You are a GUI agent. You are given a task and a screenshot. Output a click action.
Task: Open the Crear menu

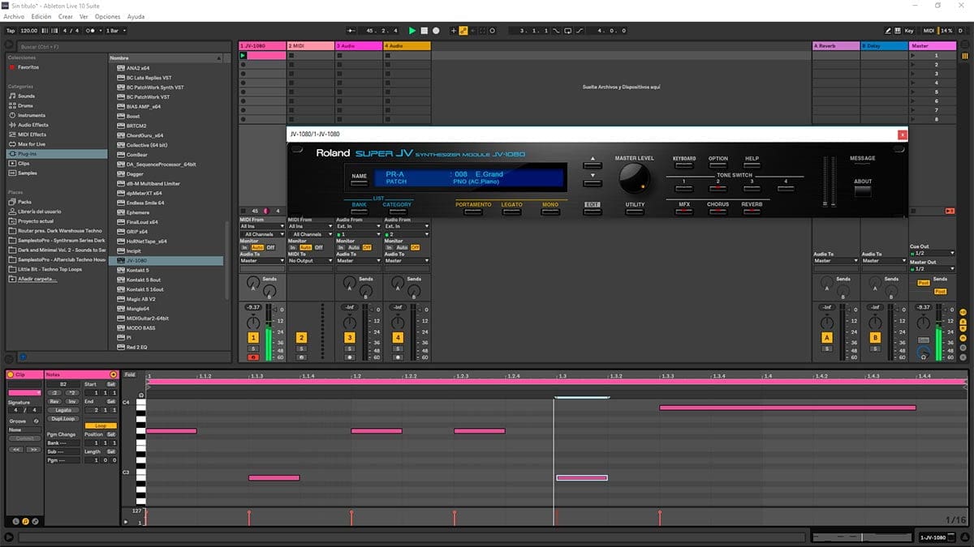(65, 16)
